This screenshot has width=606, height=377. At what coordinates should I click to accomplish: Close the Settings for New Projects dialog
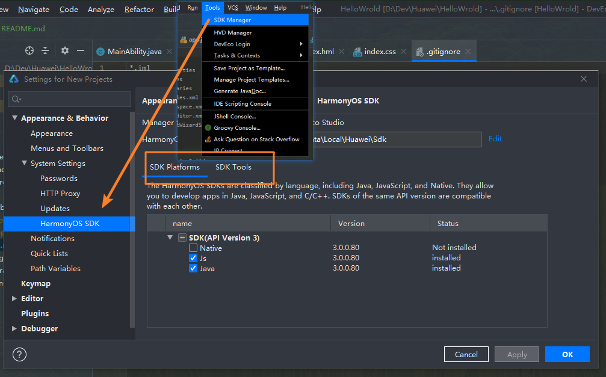point(584,79)
